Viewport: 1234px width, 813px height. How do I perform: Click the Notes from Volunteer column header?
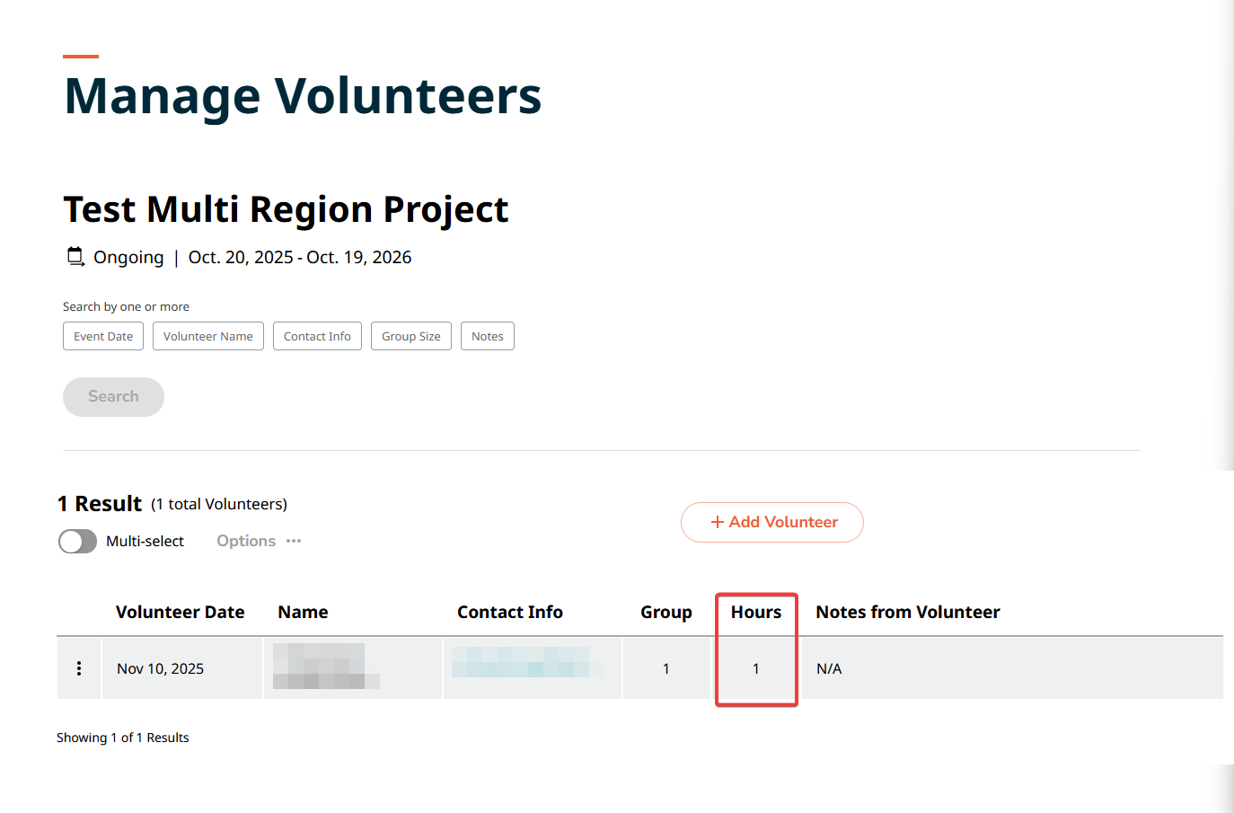coord(907,612)
